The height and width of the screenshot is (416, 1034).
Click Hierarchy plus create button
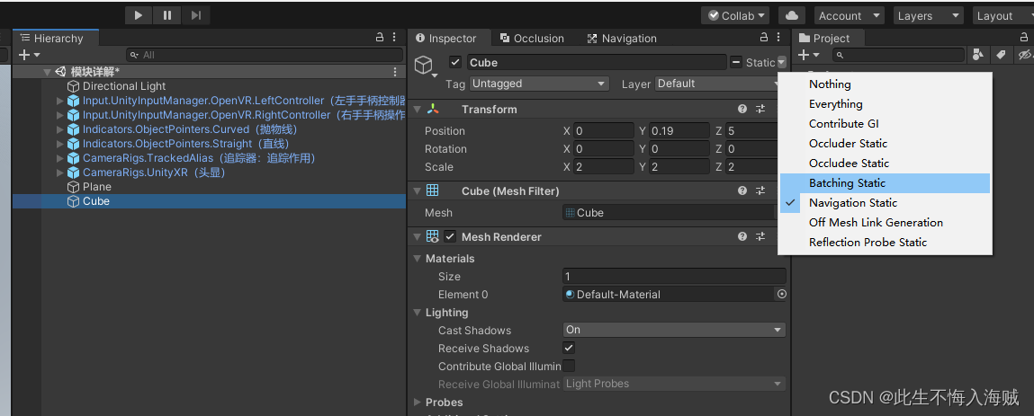(x=29, y=56)
